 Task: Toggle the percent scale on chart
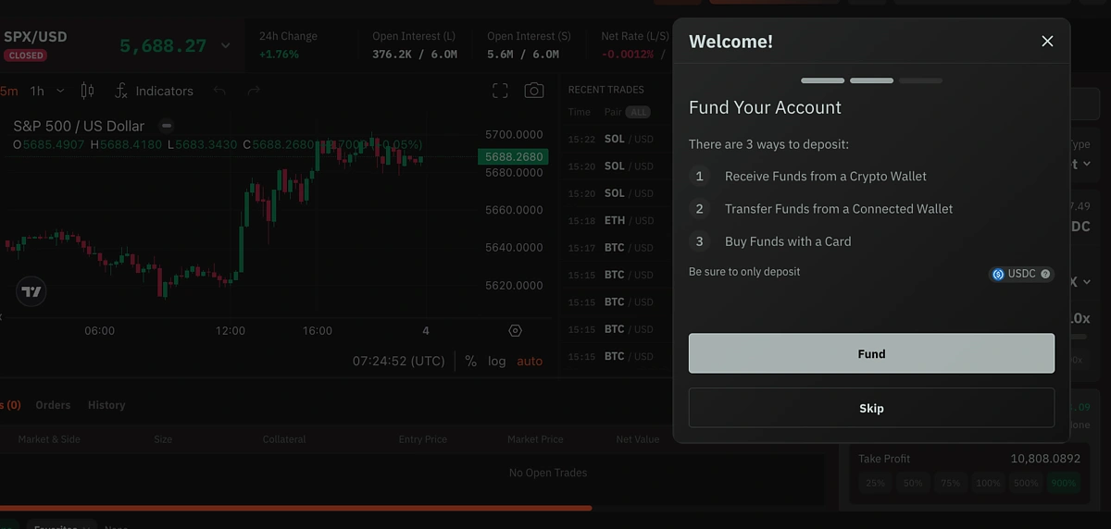pos(470,361)
